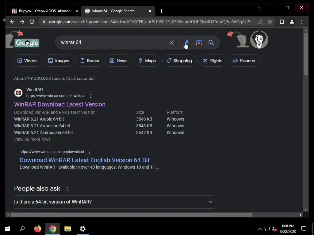This screenshot has width=314, height=235.
Task: Click the address bar URL
Action: point(151,22)
